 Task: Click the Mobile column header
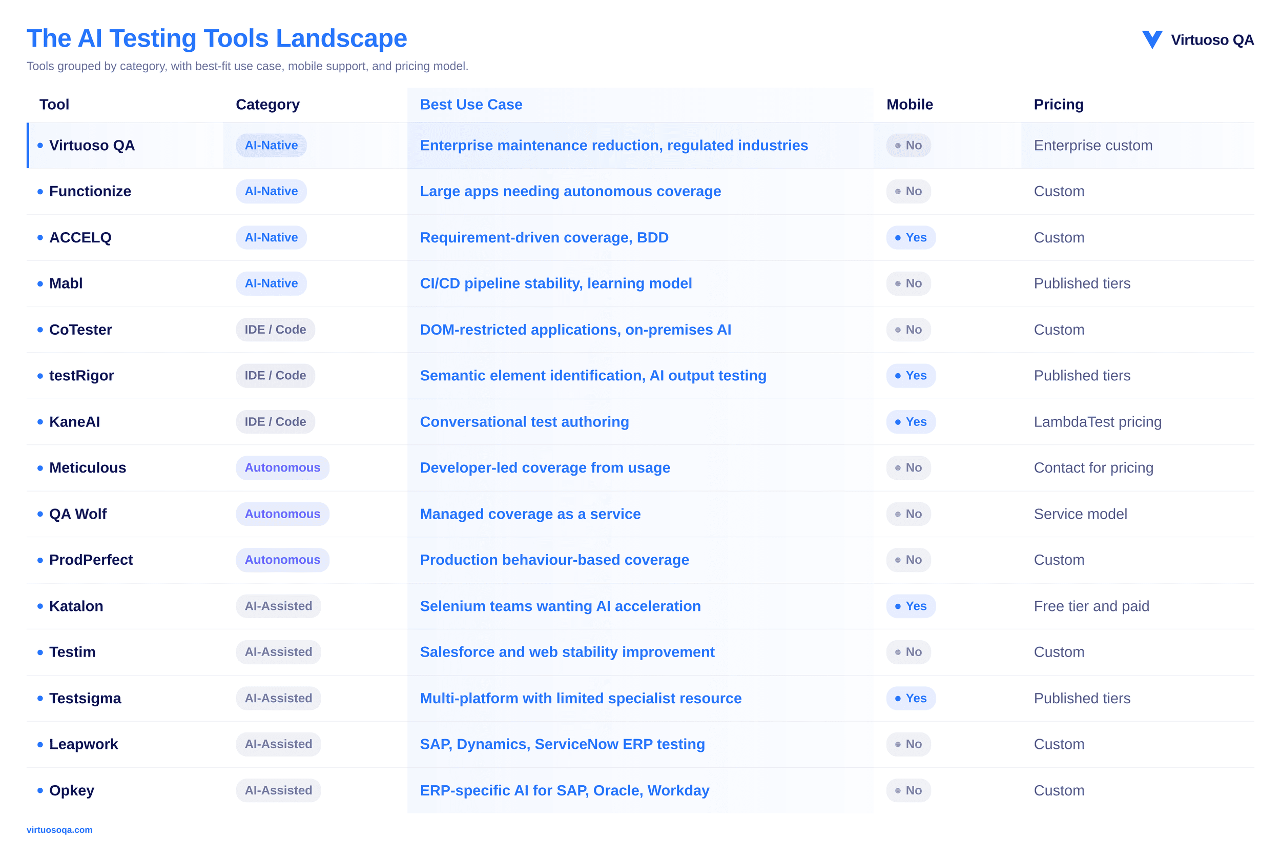(910, 105)
